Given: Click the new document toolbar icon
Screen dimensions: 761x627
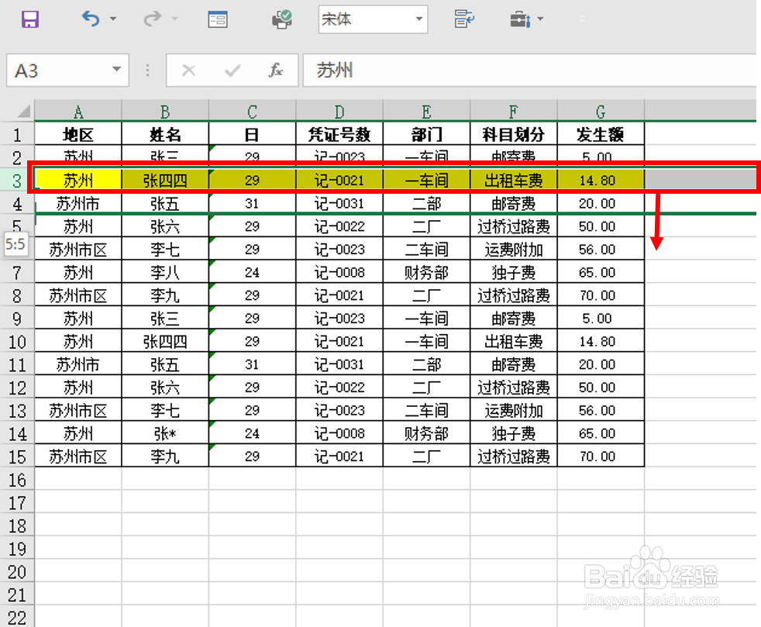Looking at the screenshot, I should click(x=463, y=19).
